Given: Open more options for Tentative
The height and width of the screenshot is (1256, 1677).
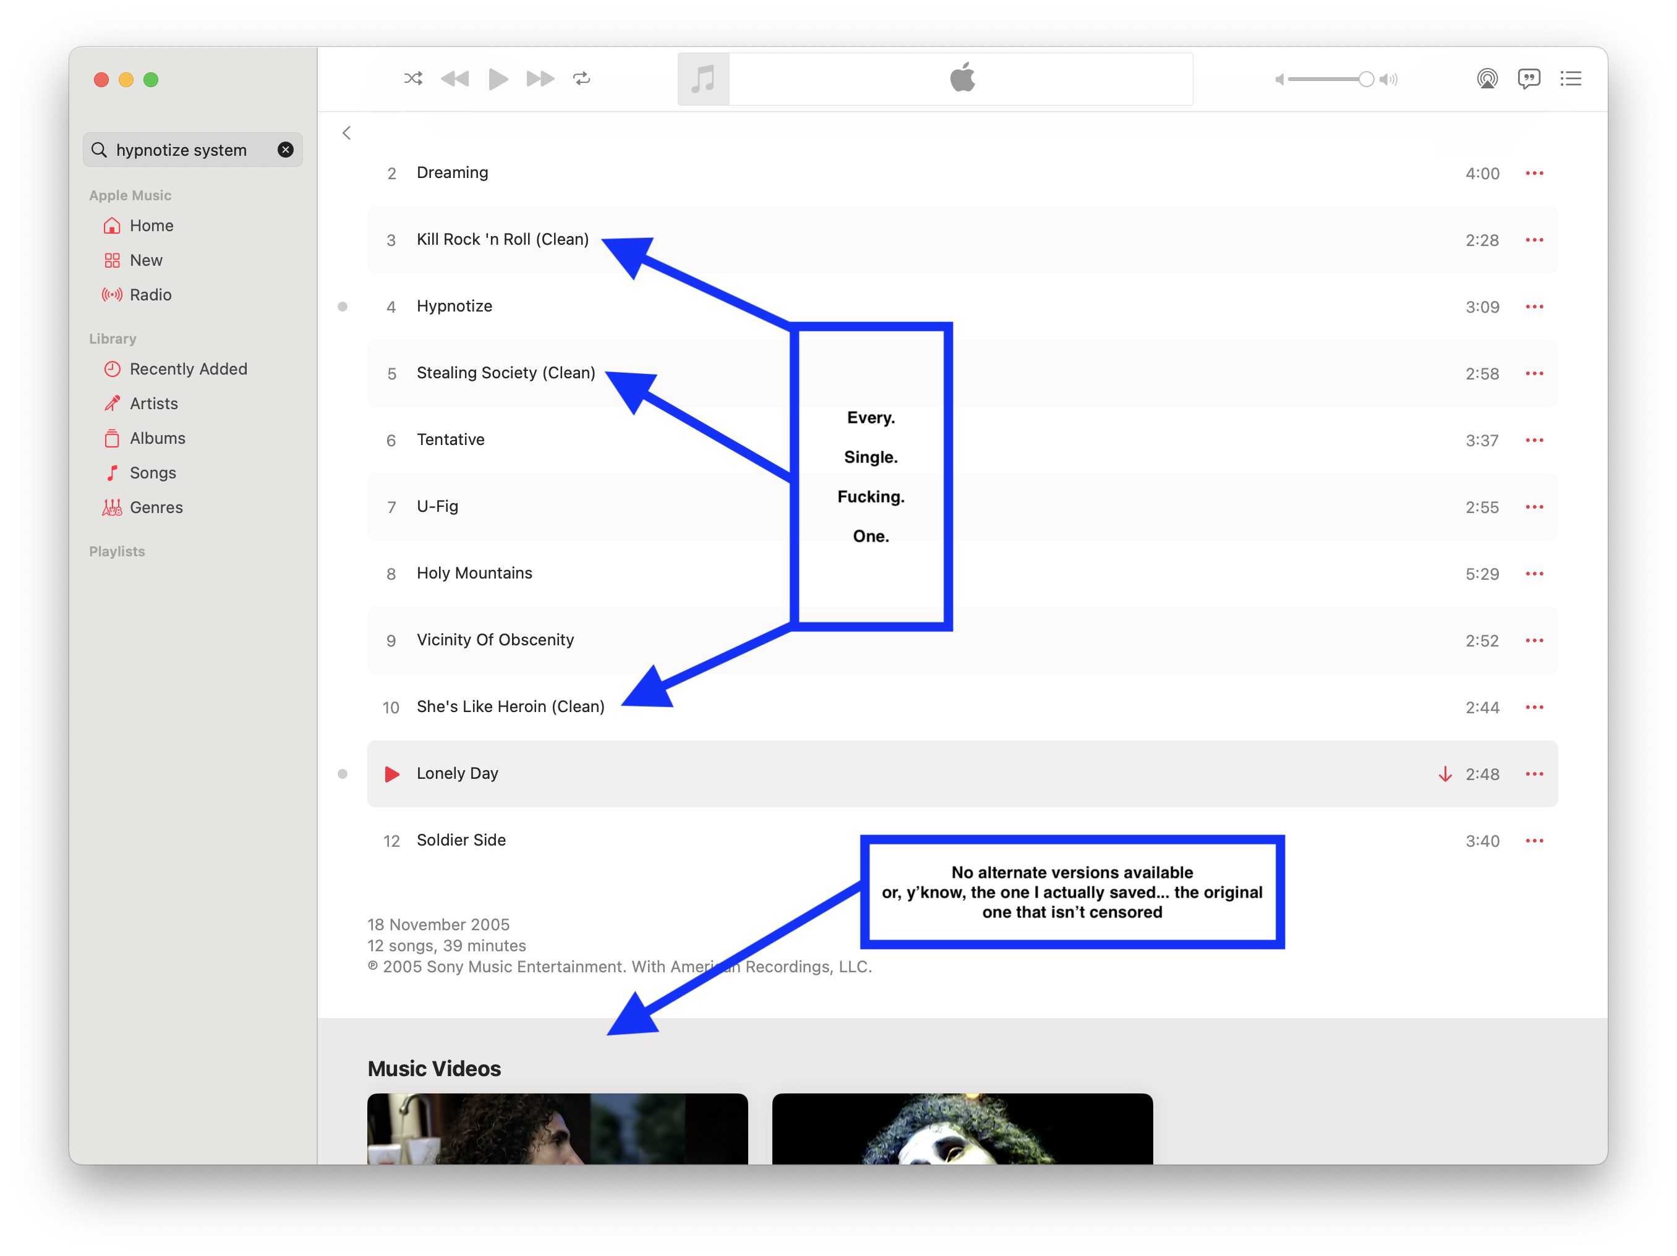Looking at the screenshot, I should click(1535, 440).
